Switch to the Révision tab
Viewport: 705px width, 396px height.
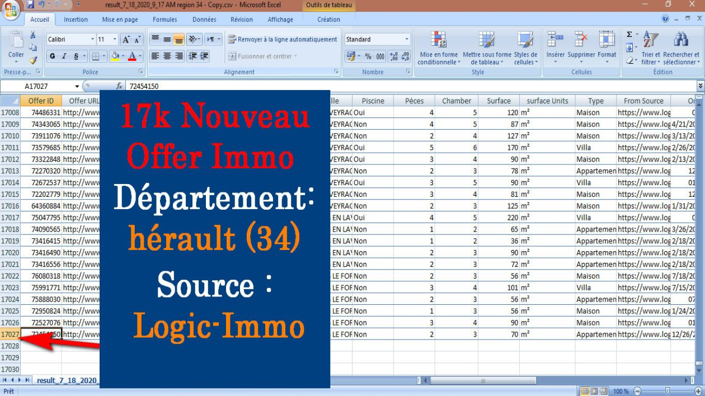coord(242,20)
